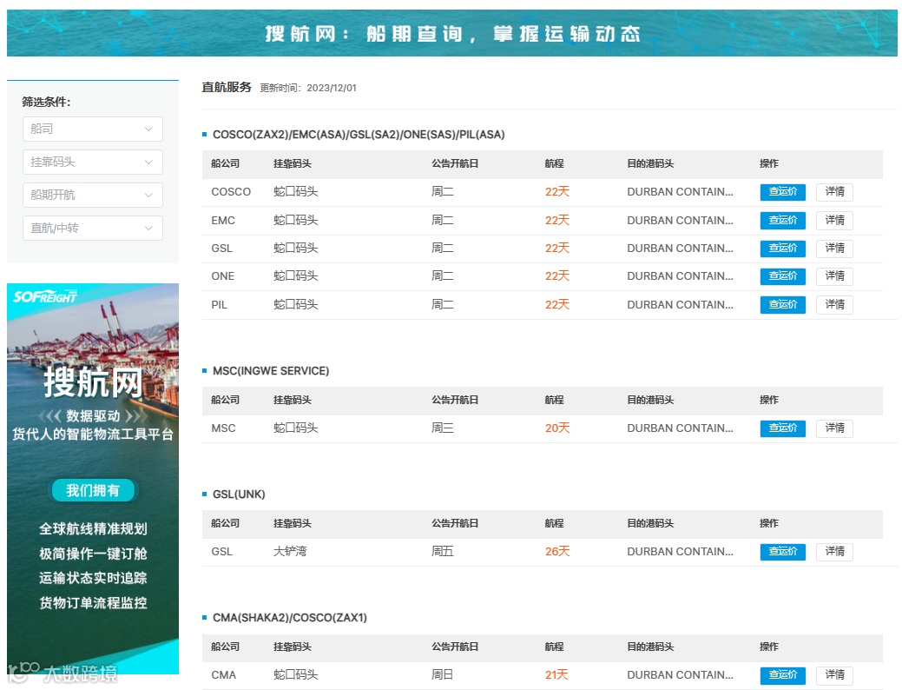
Task: Click 查运价 in the CMA row
Action: 782,675
